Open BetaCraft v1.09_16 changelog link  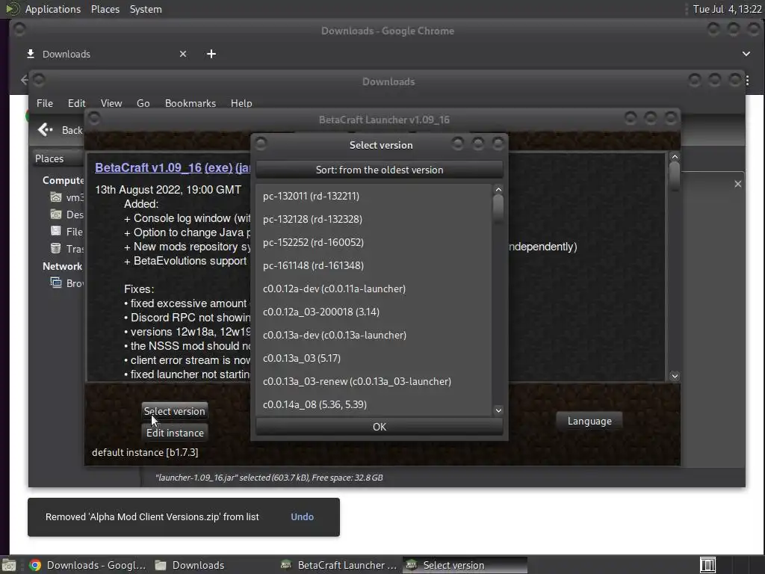pyautogui.click(x=149, y=167)
